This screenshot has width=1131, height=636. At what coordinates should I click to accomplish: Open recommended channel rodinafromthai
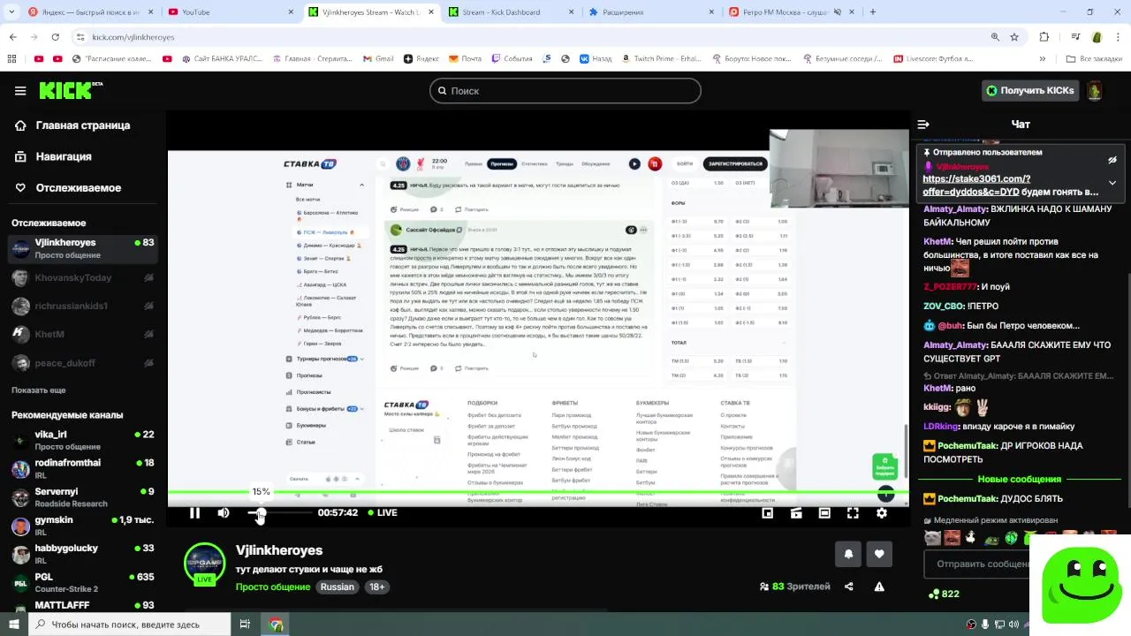click(82, 468)
